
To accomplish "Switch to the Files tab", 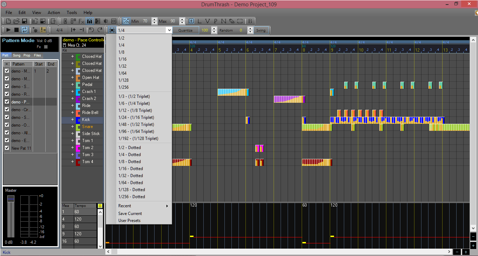I will [x=37, y=55].
